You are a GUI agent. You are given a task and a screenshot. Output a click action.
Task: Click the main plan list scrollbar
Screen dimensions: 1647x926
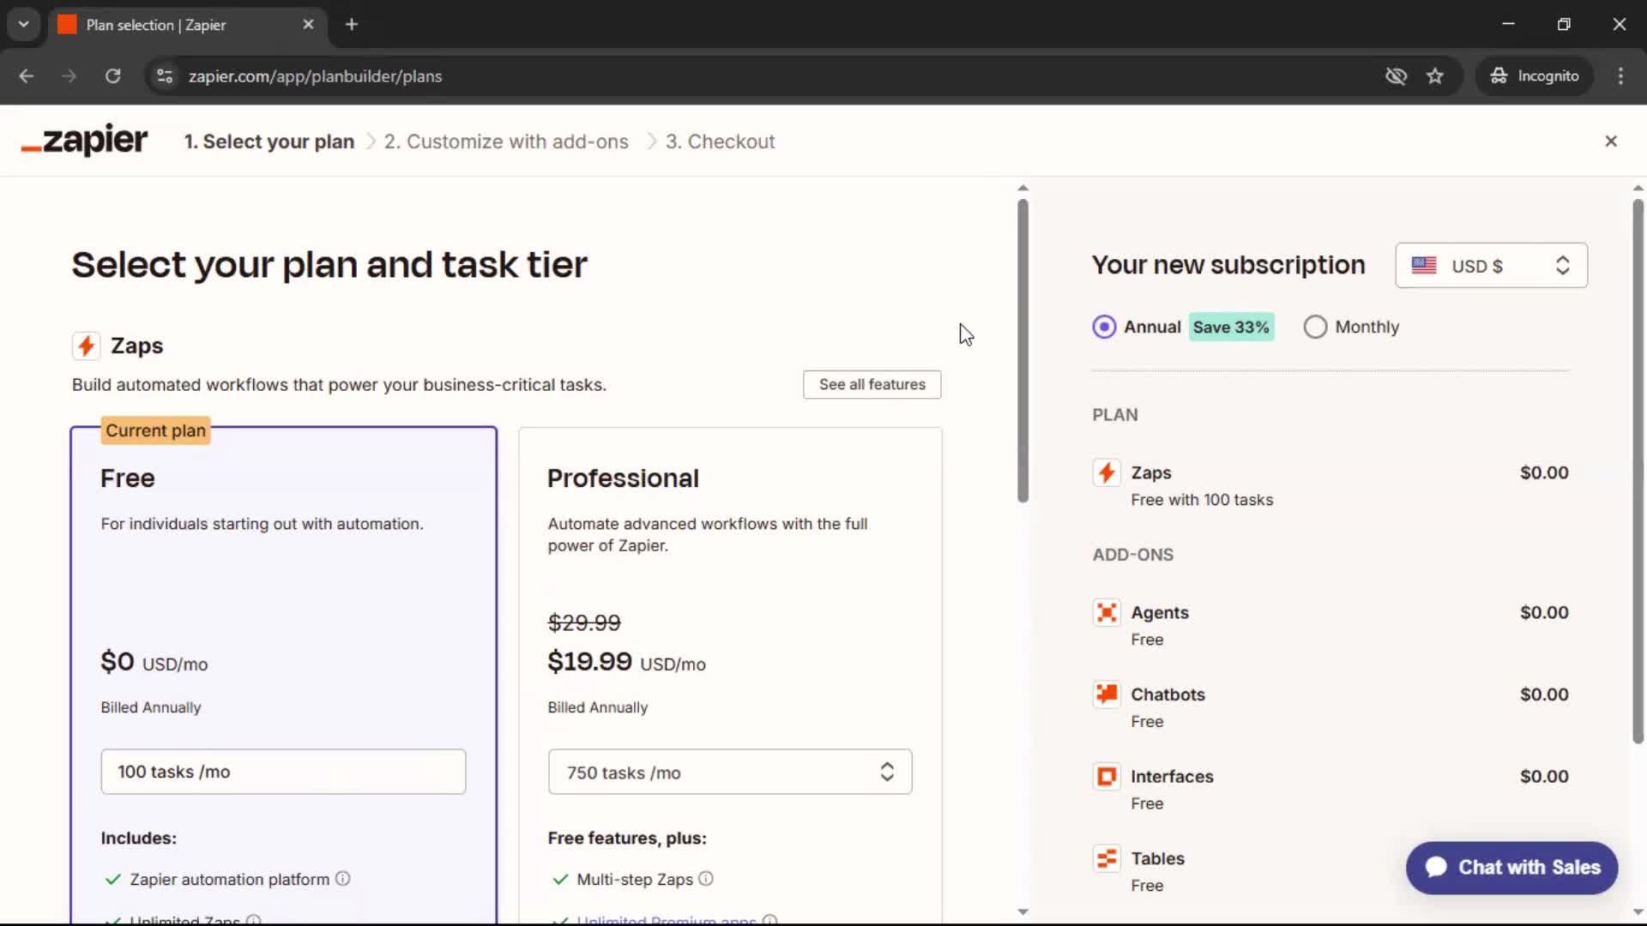pyautogui.click(x=1023, y=352)
